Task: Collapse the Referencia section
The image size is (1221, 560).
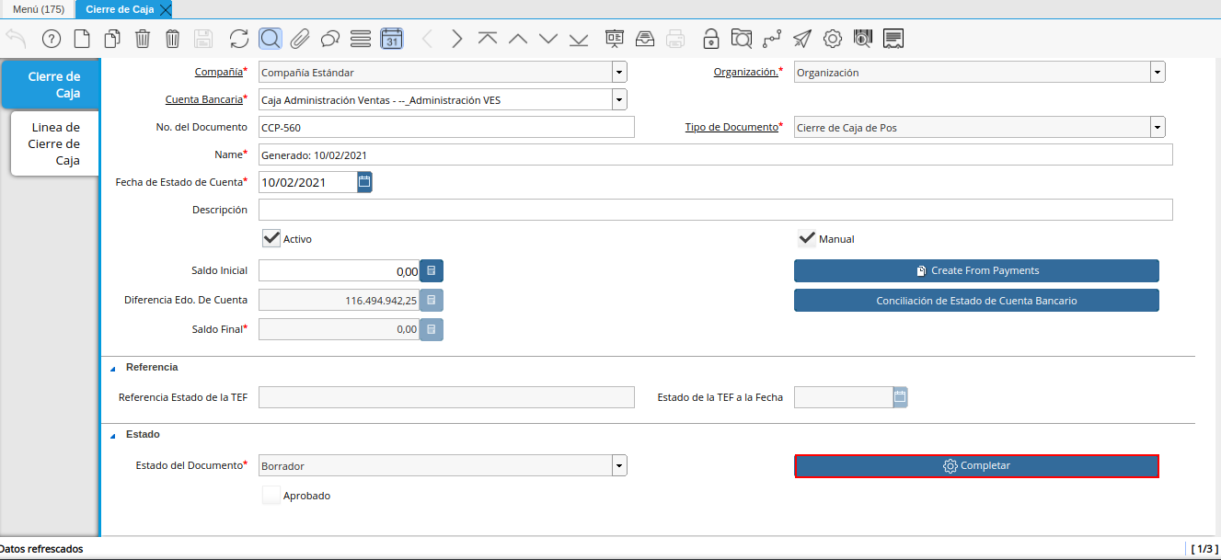Action: [113, 368]
